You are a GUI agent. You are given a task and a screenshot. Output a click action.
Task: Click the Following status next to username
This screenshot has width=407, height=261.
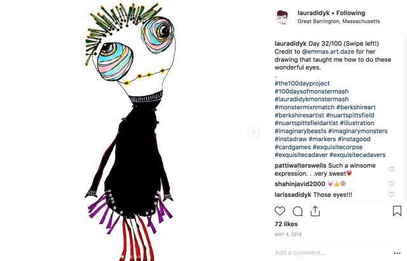tap(350, 13)
